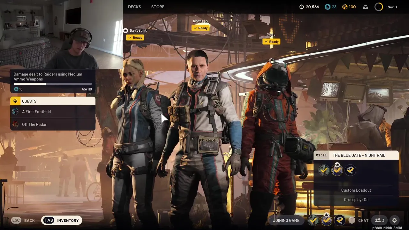Click the 23 credits balance
Screen dimensions: 409x230
point(334,7)
